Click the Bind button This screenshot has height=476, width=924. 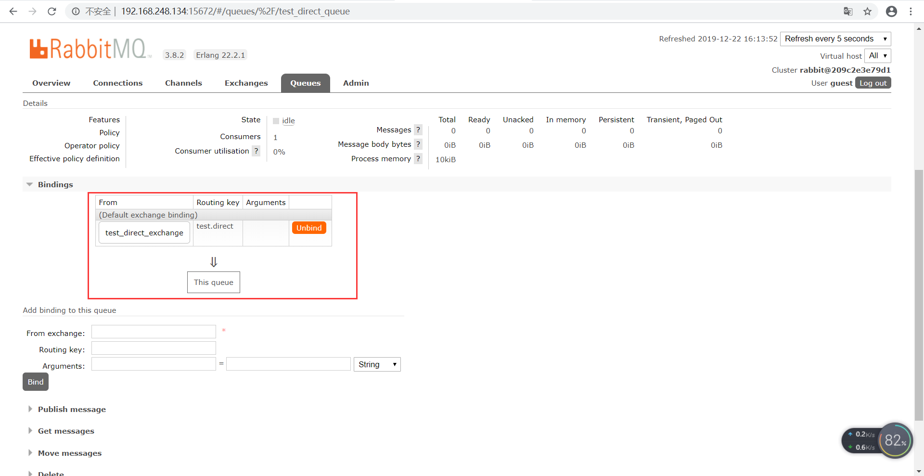point(36,382)
